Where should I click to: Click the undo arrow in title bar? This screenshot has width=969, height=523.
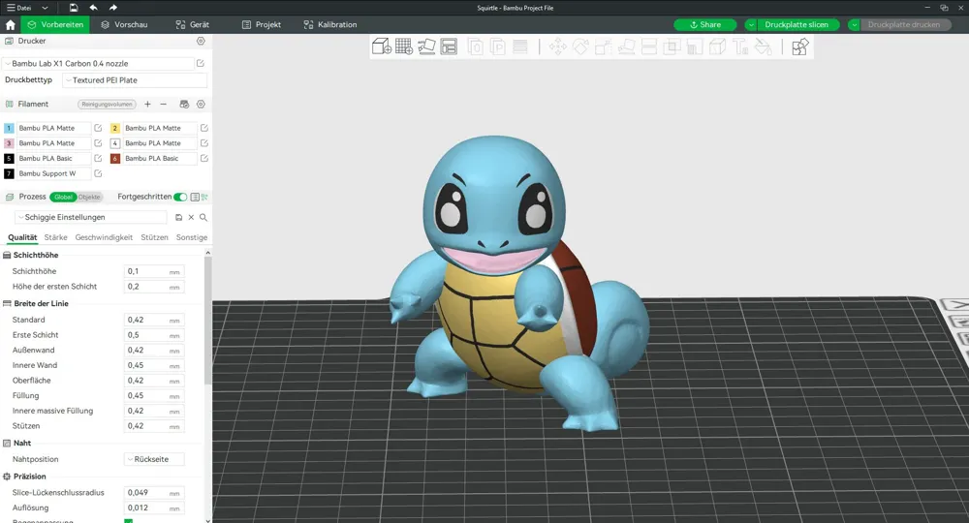click(x=93, y=8)
